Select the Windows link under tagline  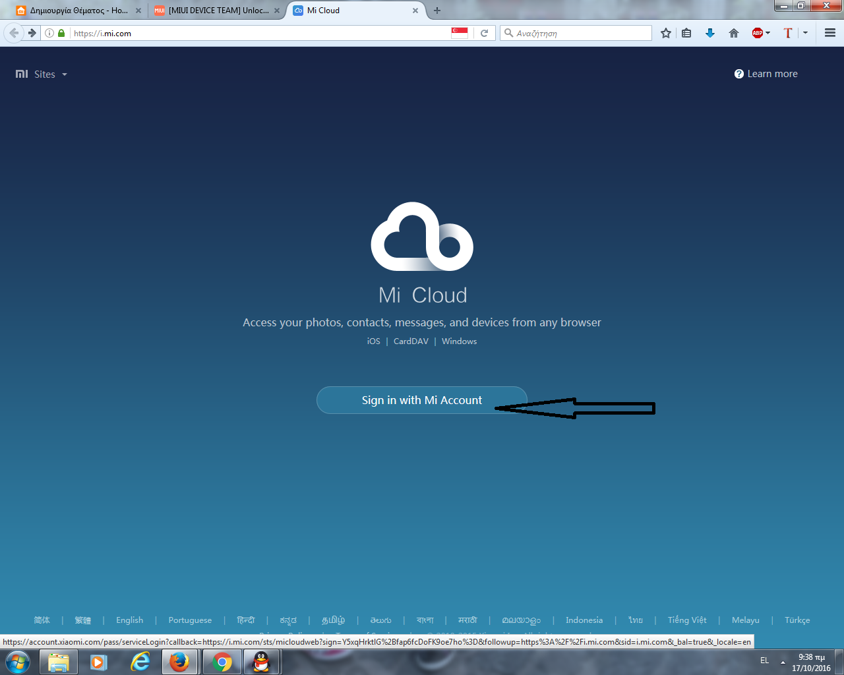click(459, 341)
